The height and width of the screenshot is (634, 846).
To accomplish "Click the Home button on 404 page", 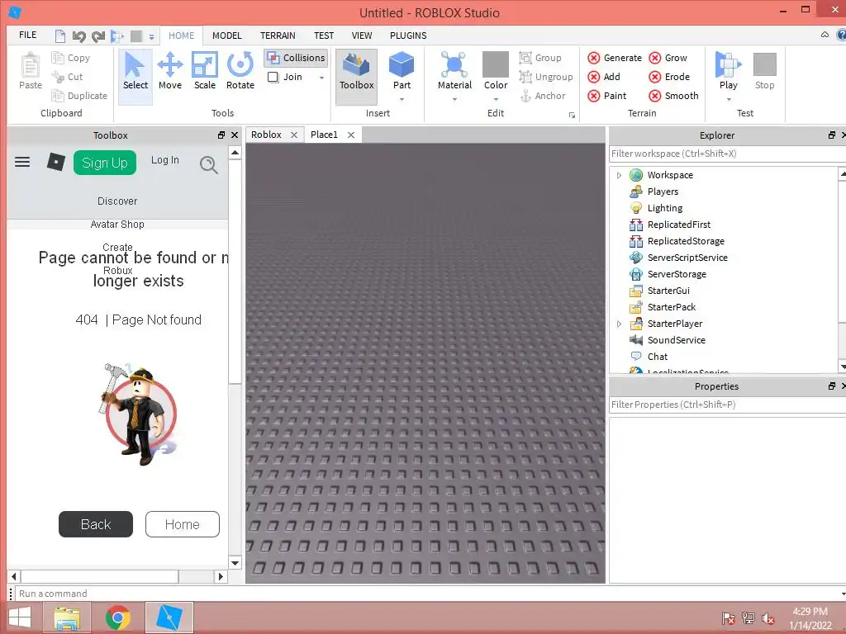I will tap(183, 524).
